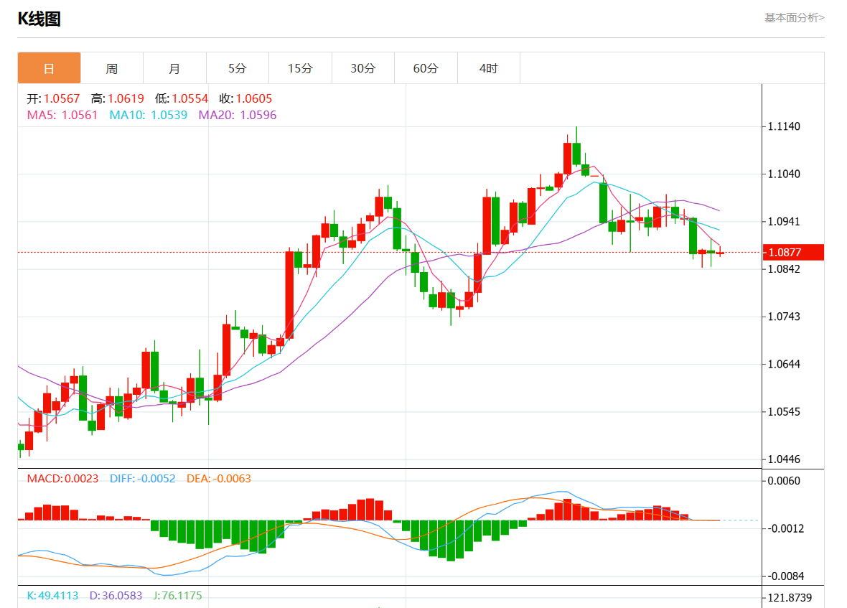Screen dimensions: 847x608
Task: Open the 15分 interval tab
Action: [x=300, y=68]
